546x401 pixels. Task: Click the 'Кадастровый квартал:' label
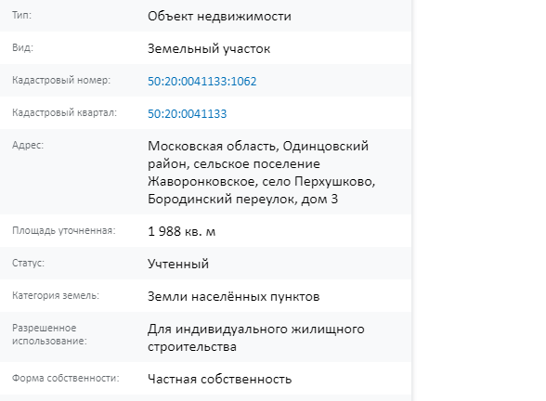pyautogui.click(x=64, y=113)
